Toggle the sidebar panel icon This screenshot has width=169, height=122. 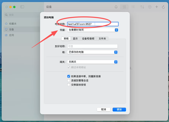click(x=22, y=7)
